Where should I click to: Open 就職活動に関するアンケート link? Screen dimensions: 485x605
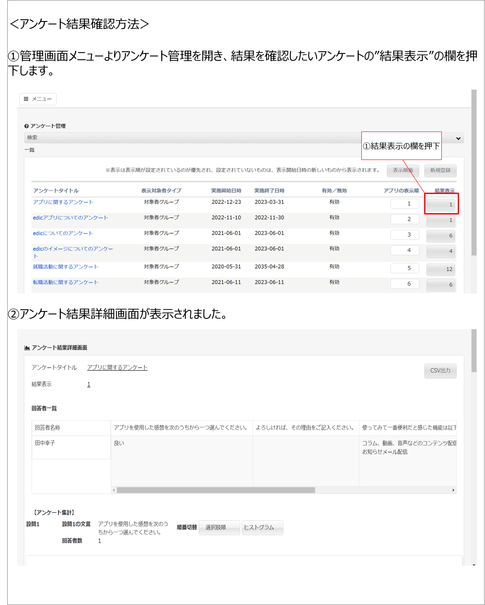click(x=66, y=267)
